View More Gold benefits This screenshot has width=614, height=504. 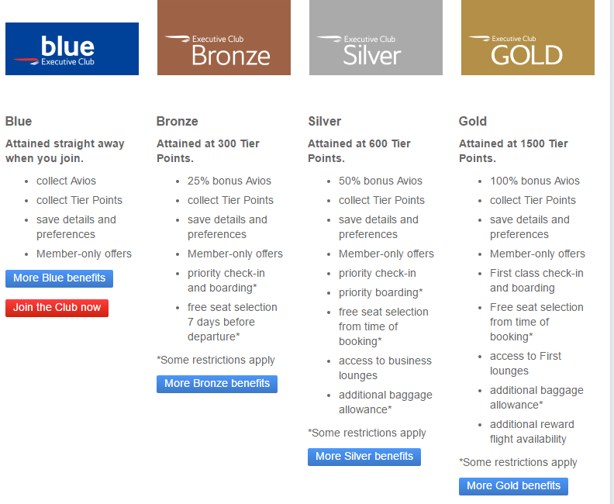(513, 486)
